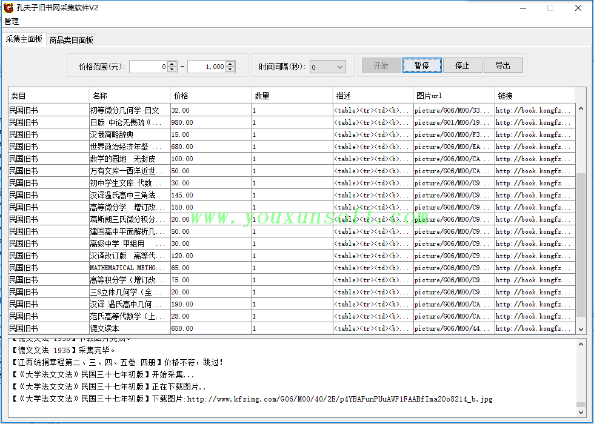The width and height of the screenshot is (594, 424).
Task: Click the log line 【德文文法 1935】采集完毕
Action: point(64,350)
